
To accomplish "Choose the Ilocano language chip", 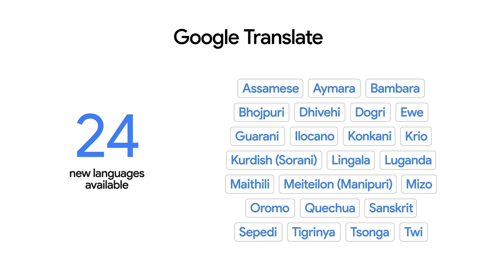I will (314, 136).
